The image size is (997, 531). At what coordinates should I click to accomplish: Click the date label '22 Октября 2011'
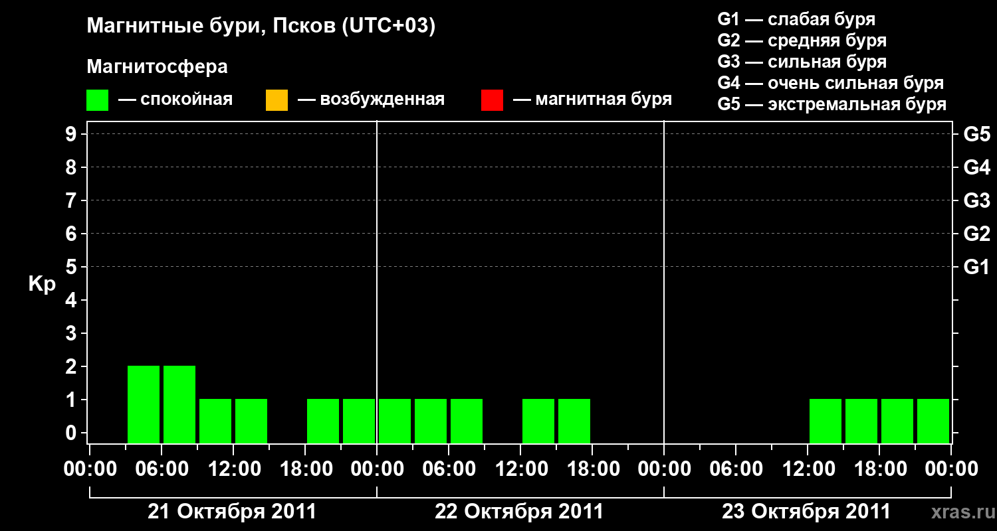tap(519, 512)
